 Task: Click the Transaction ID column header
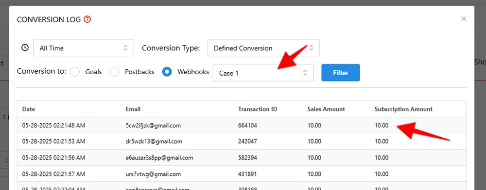258,109
